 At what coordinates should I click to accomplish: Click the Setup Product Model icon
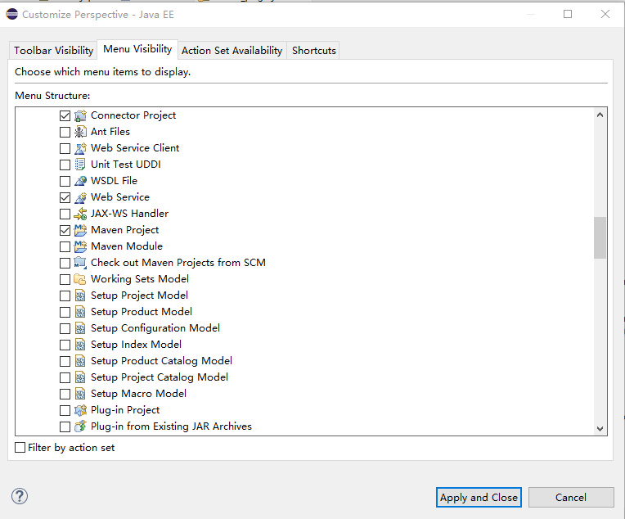click(80, 312)
